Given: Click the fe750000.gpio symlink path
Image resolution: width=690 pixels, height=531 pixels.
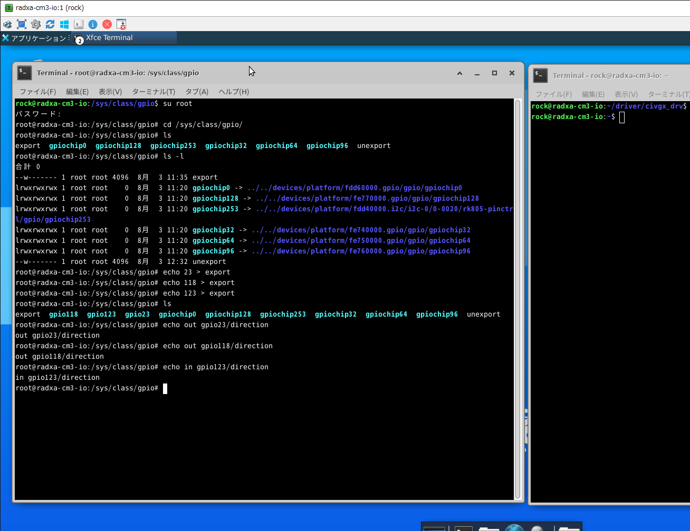Looking at the screenshot, I should coord(361,241).
